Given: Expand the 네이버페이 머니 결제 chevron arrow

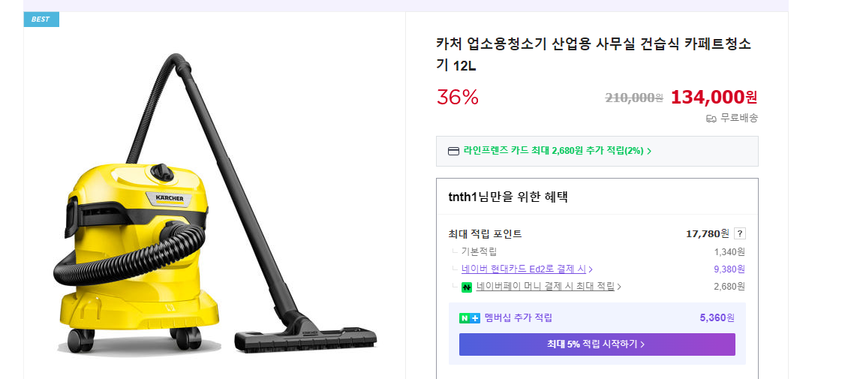Looking at the screenshot, I should click(619, 287).
